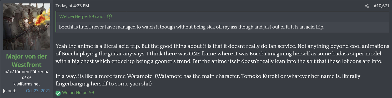Click the "Oct 23, 2021" join date
392x98 pixels.
click(x=38, y=91)
